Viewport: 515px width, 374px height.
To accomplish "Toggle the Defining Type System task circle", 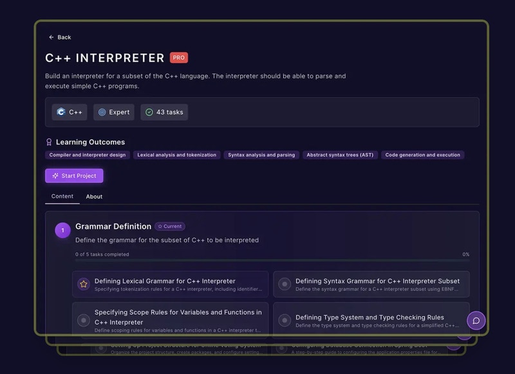I will pos(284,320).
